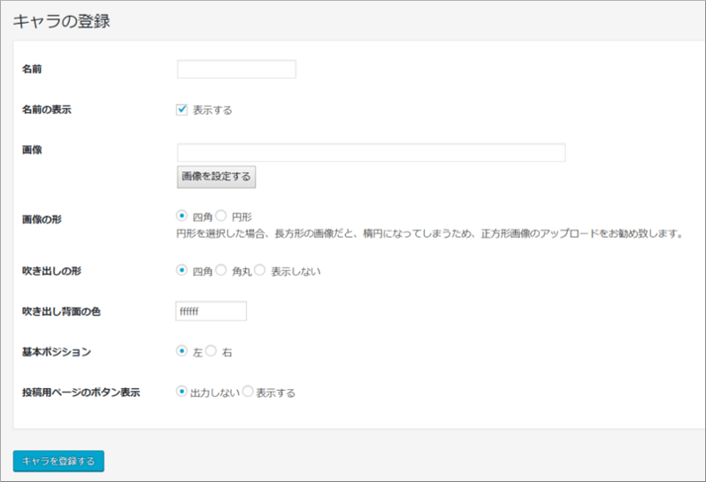Click the キャラの登録 page heading
706x482 pixels.
point(61,21)
